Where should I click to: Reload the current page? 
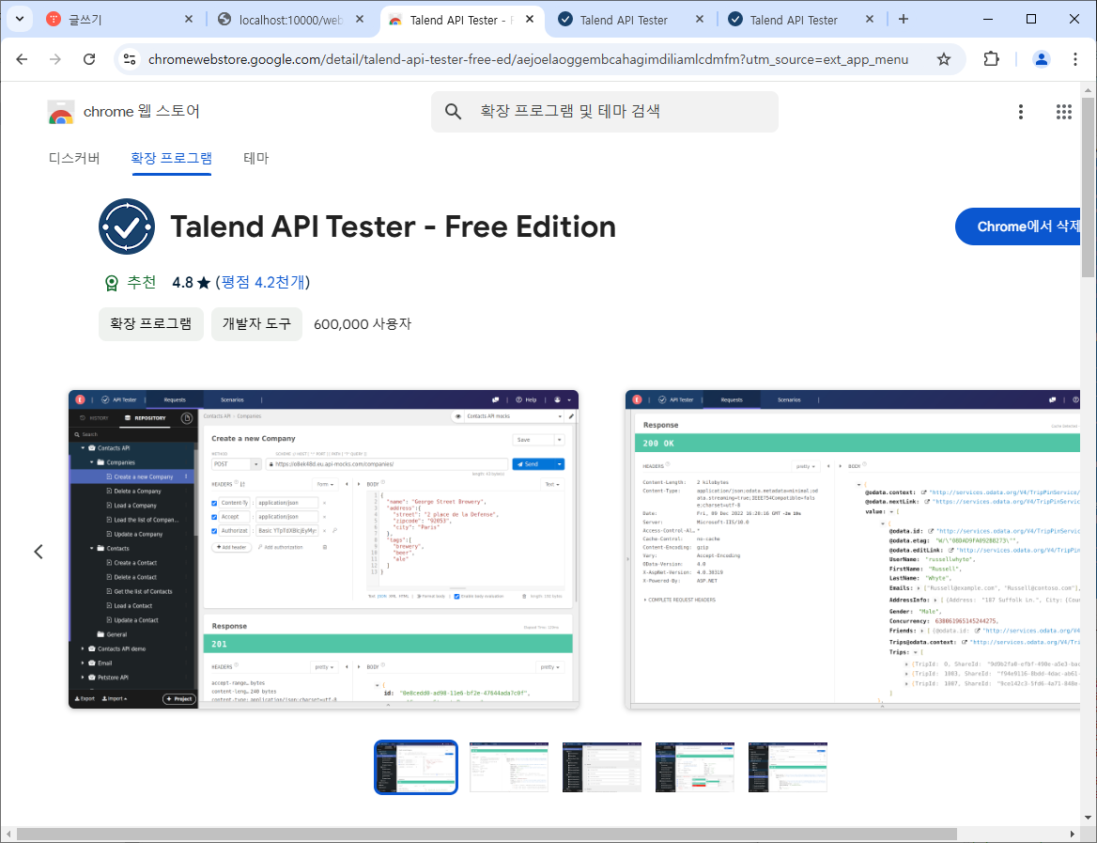pos(89,59)
